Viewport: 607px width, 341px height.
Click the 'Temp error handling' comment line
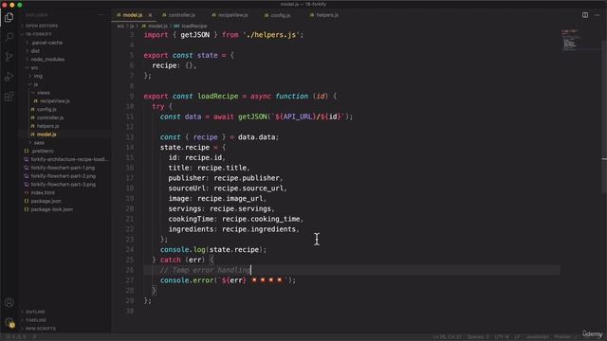tap(205, 270)
